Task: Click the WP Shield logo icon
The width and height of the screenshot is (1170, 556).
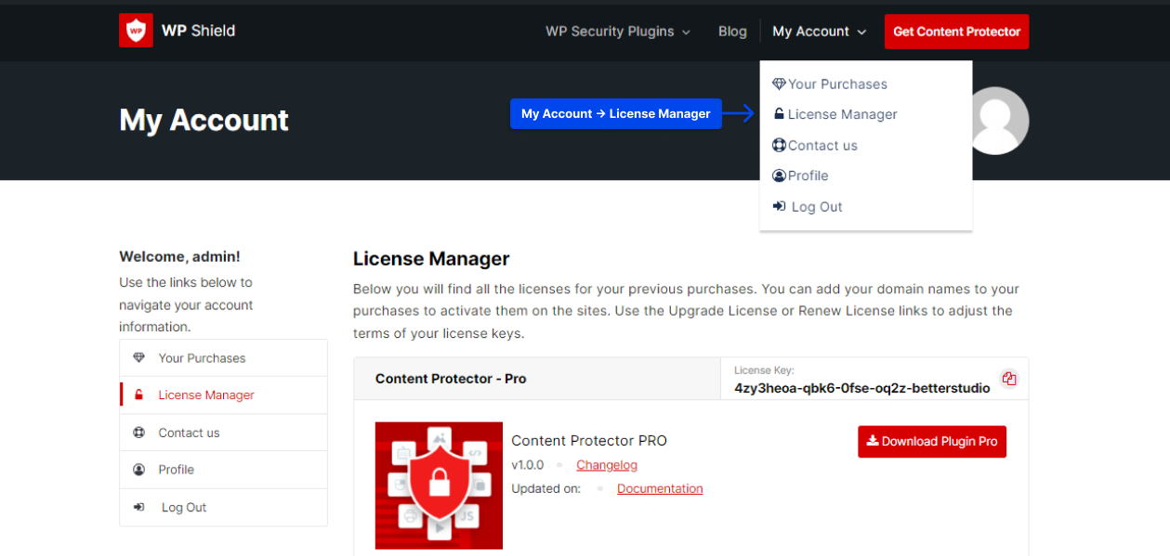Action: point(136,30)
